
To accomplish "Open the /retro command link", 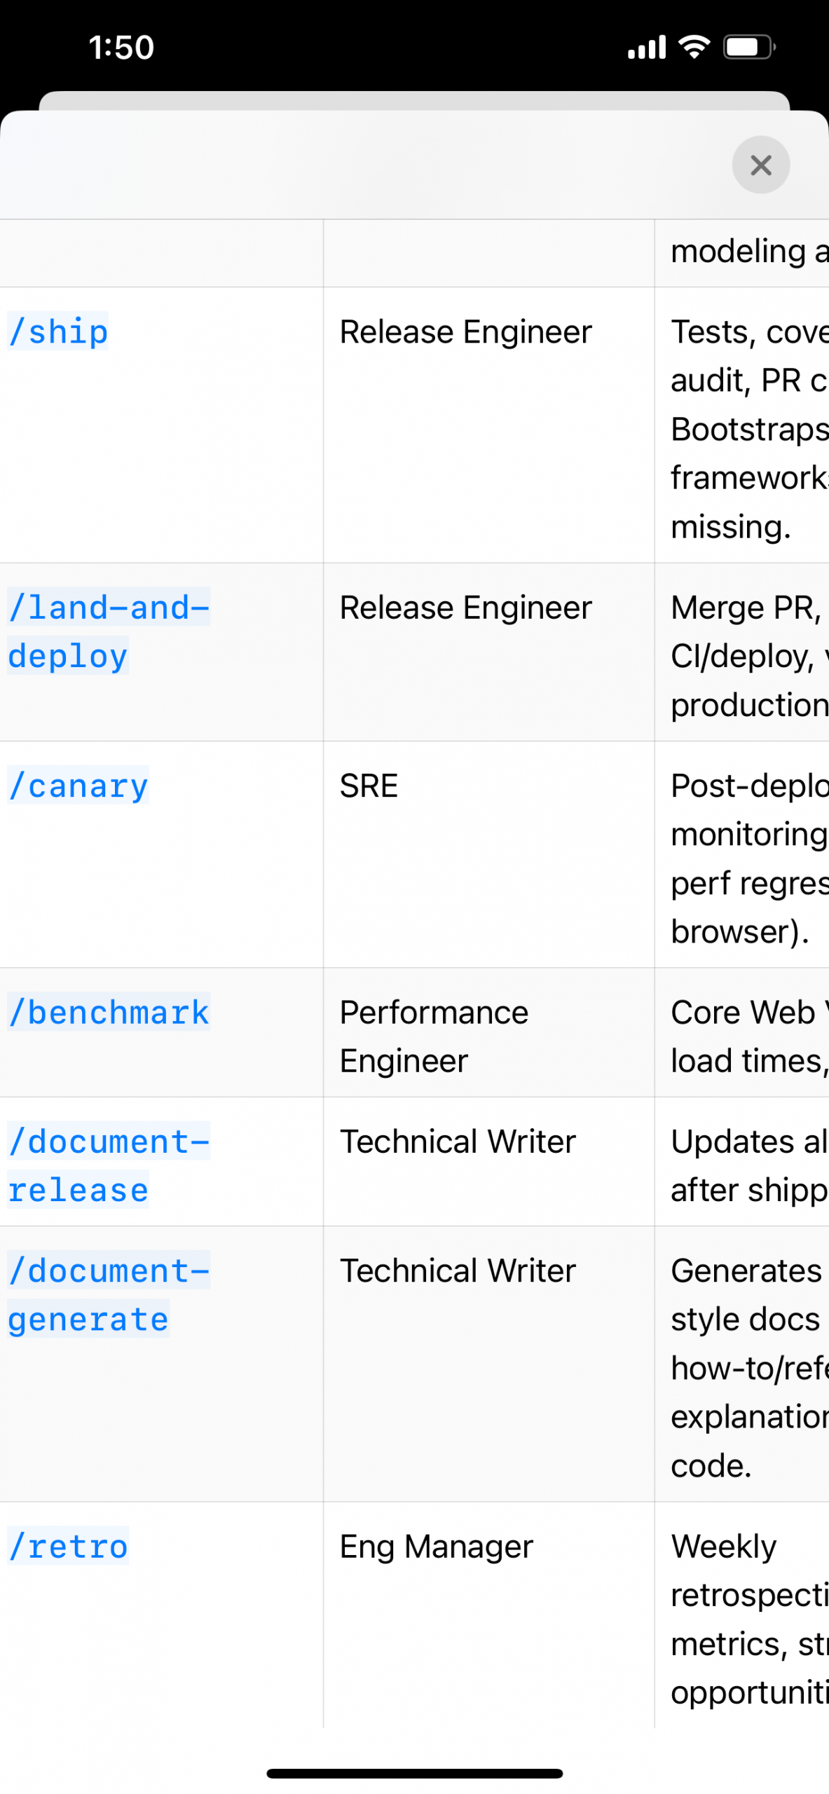I will point(68,1545).
